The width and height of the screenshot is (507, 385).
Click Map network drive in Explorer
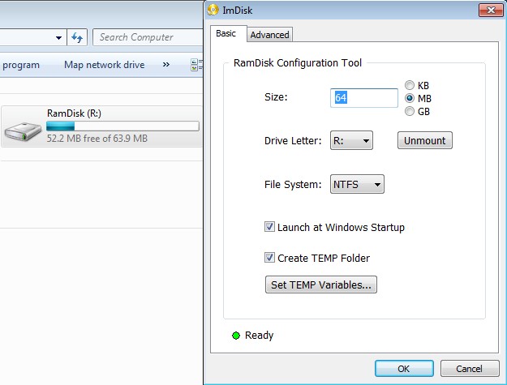point(104,65)
